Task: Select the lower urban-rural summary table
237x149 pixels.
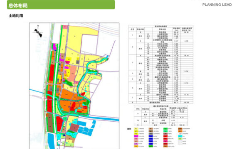Action: (161, 115)
